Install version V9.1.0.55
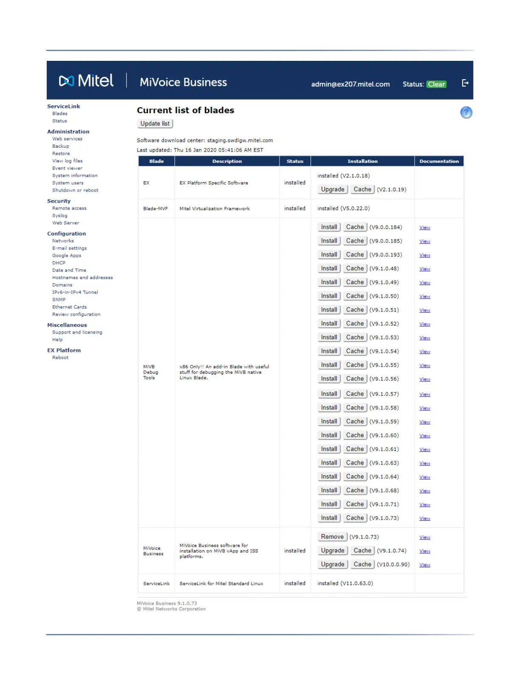The width and height of the screenshot is (520, 674). 329,365
